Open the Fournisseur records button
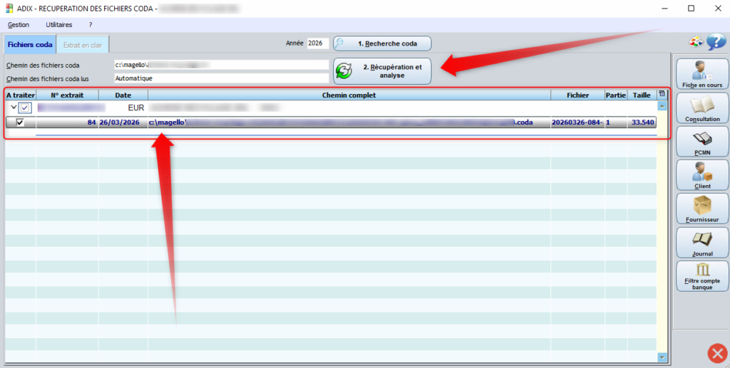The image size is (730, 368). 701,209
